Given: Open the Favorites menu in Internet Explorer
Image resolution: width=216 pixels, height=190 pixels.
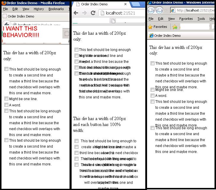Looking at the screenshot, I should click(186, 19).
